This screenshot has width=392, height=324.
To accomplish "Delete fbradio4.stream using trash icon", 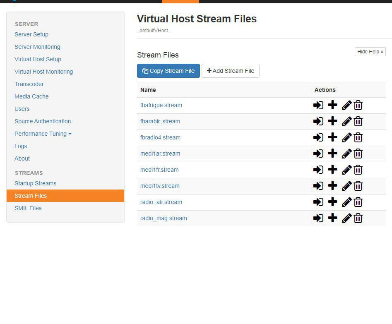I will pyautogui.click(x=358, y=137).
